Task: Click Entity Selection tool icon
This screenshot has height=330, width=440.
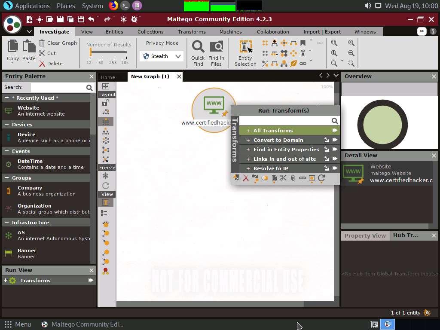Action: tap(245, 46)
